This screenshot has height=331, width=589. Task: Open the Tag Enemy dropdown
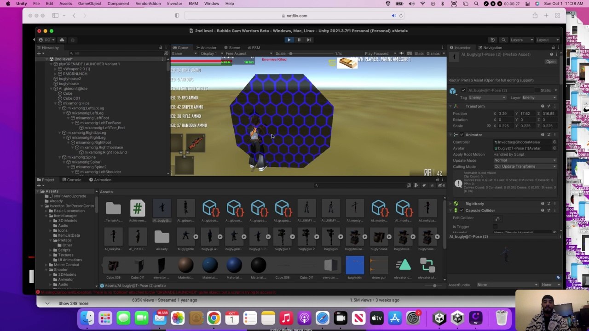coord(487,97)
